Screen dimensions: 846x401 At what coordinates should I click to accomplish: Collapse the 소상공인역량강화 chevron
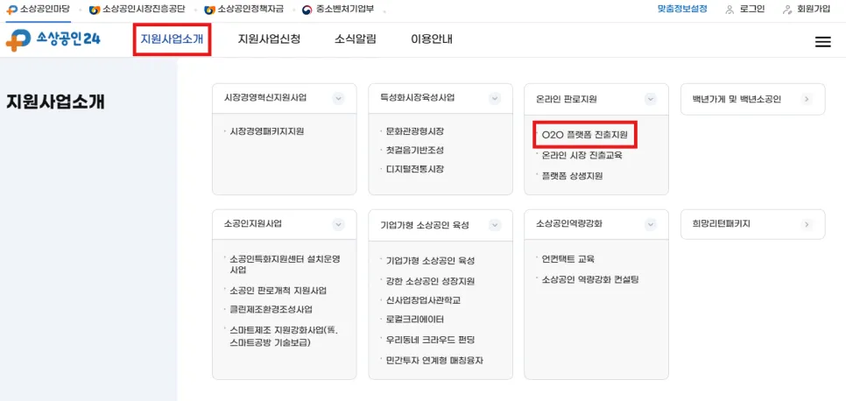click(650, 224)
